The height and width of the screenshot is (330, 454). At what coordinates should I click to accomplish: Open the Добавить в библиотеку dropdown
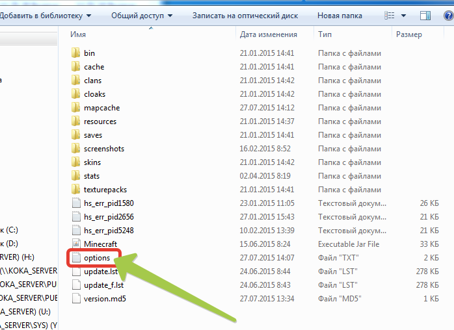44,15
